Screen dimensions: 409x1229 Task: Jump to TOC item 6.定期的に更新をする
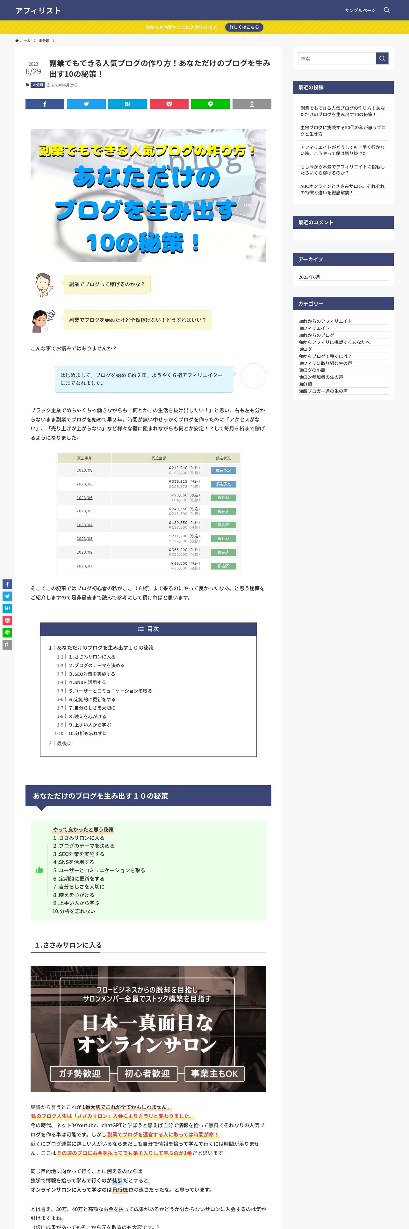[92, 699]
